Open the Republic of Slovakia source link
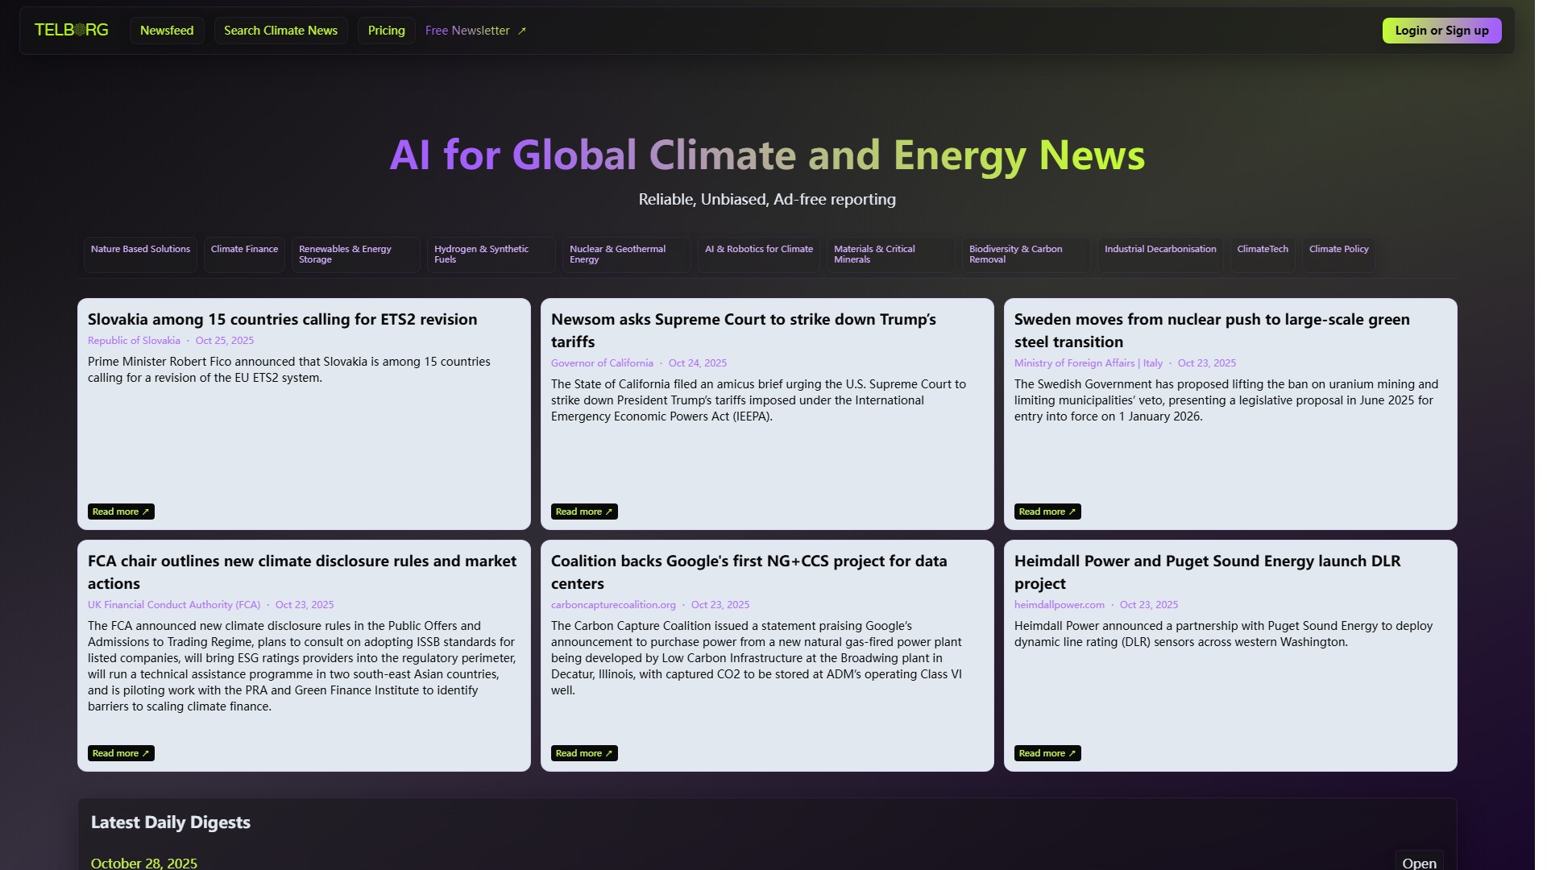 (134, 341)
